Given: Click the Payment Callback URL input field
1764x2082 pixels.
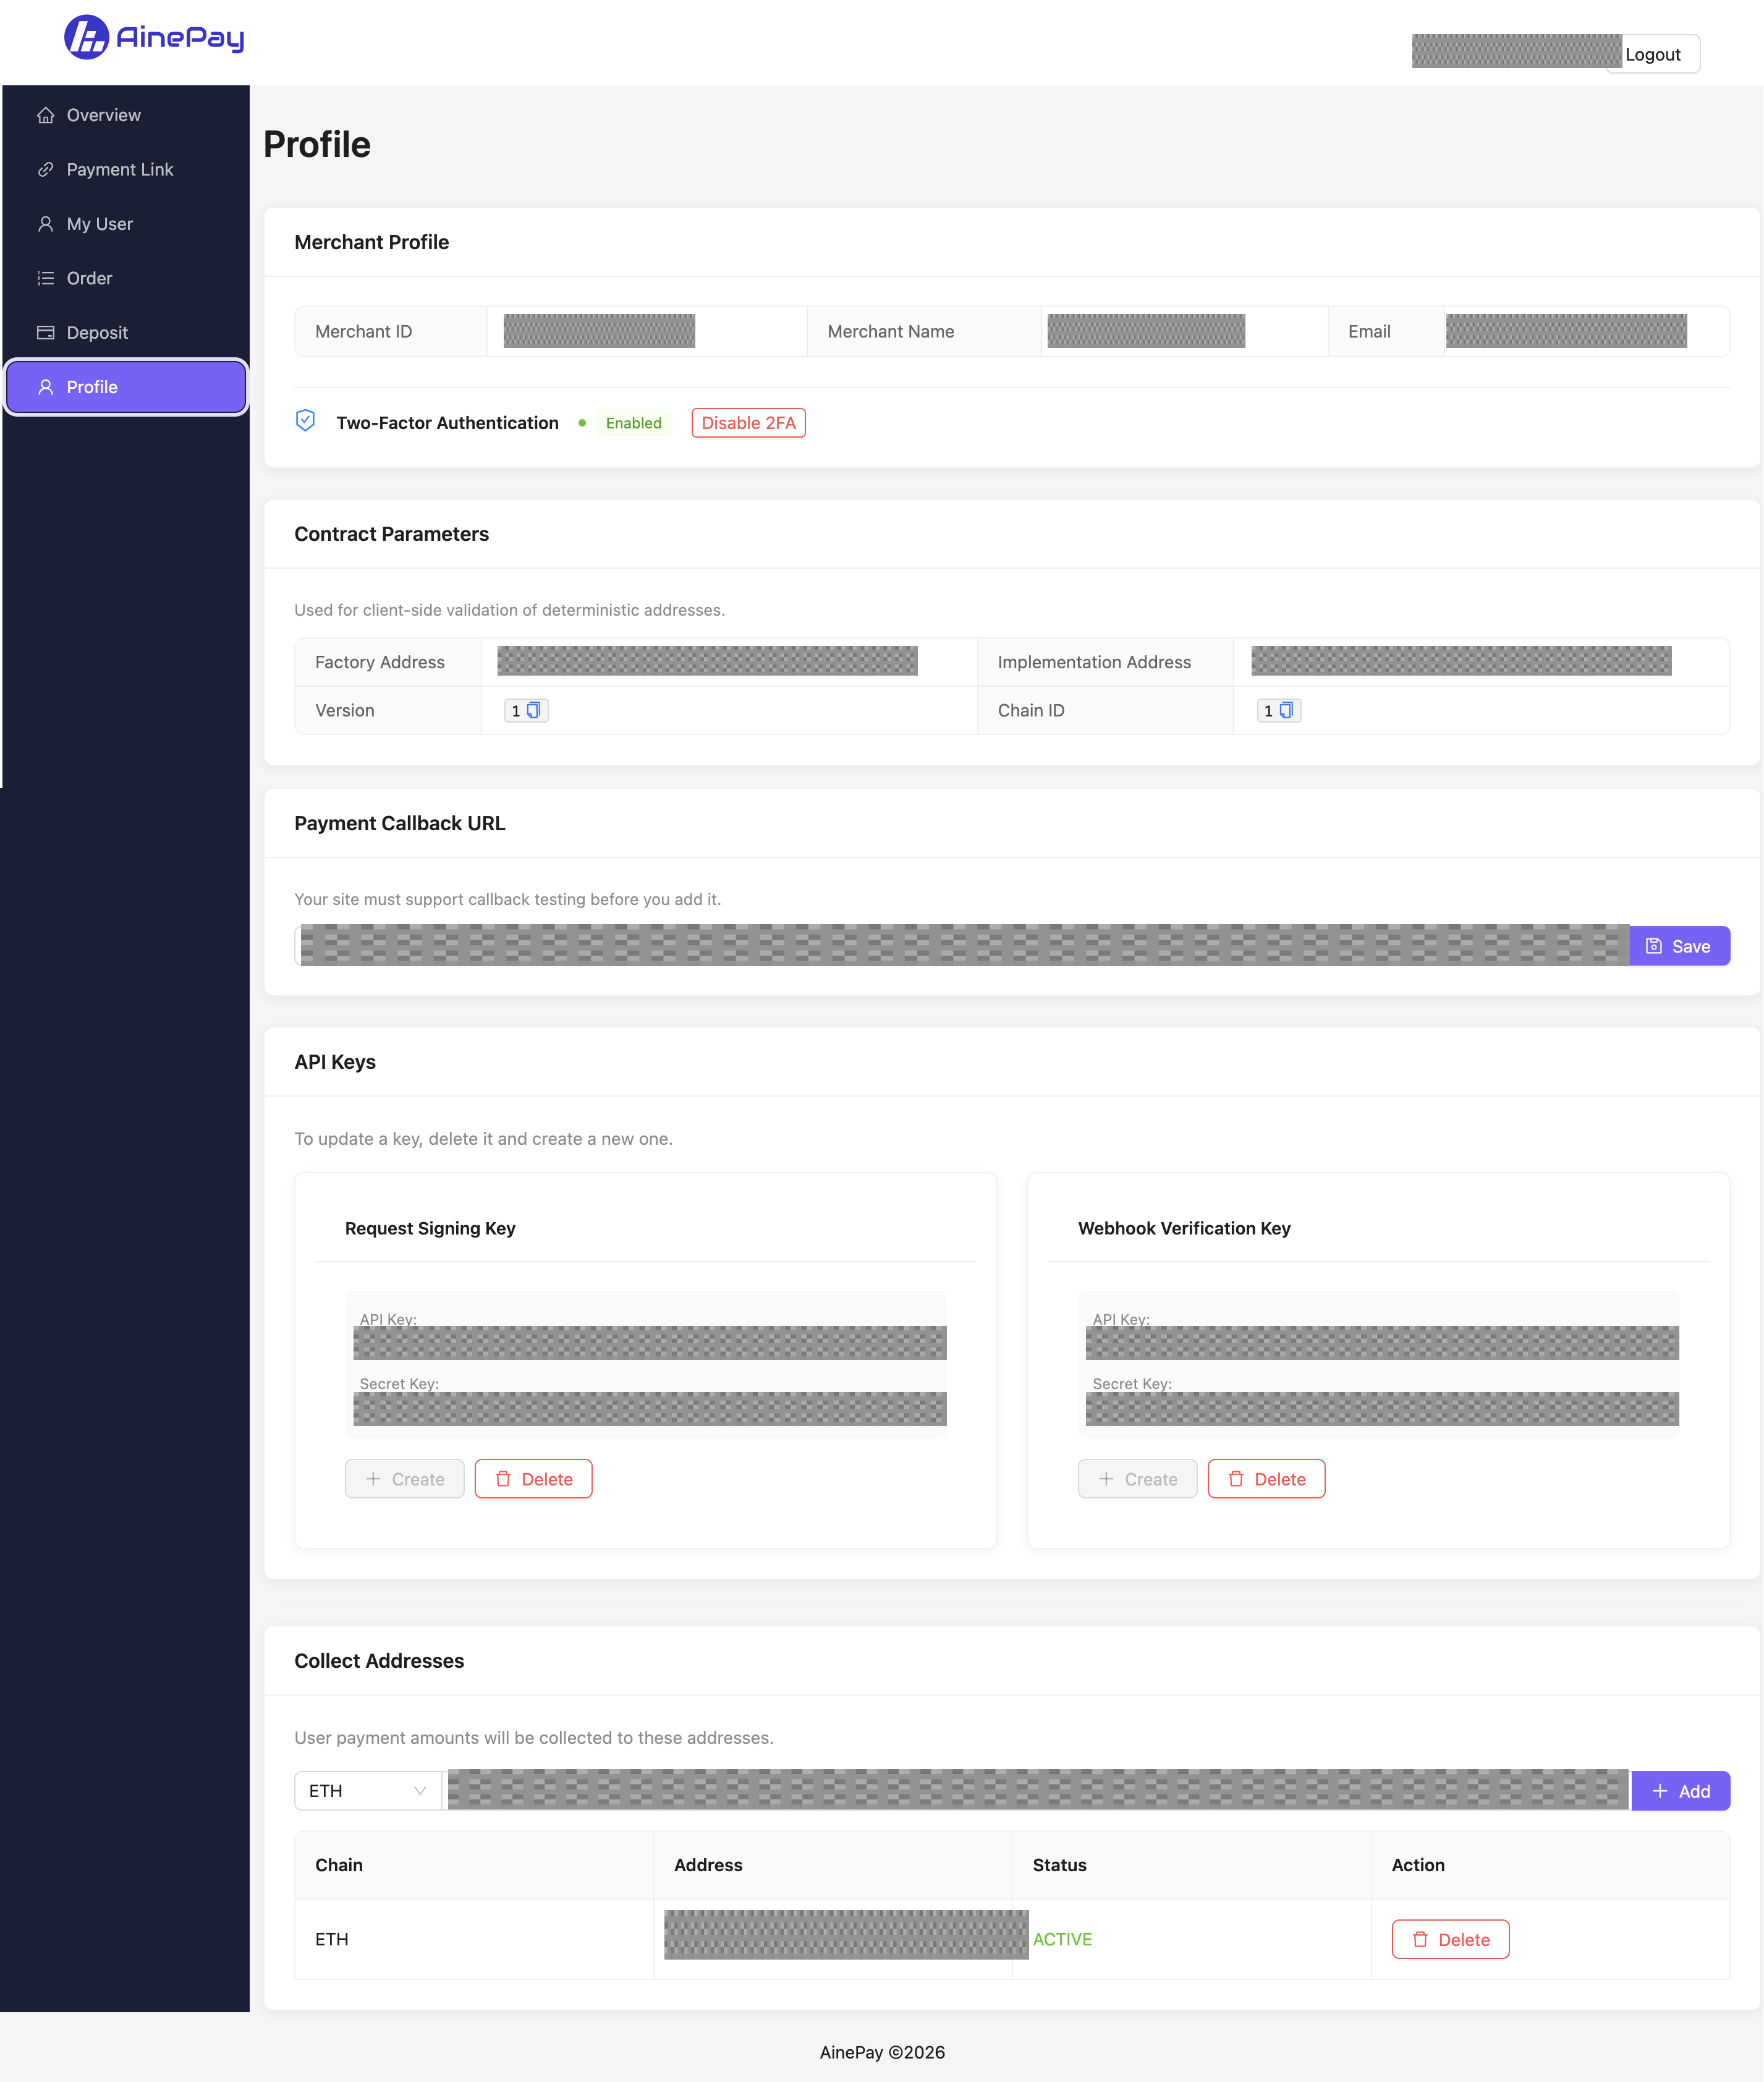Looking at the screenshot, I should click(x=962, y=946).
